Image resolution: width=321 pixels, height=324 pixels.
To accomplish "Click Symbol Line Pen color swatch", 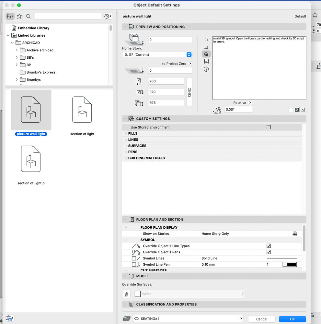I will click(290, 265).
